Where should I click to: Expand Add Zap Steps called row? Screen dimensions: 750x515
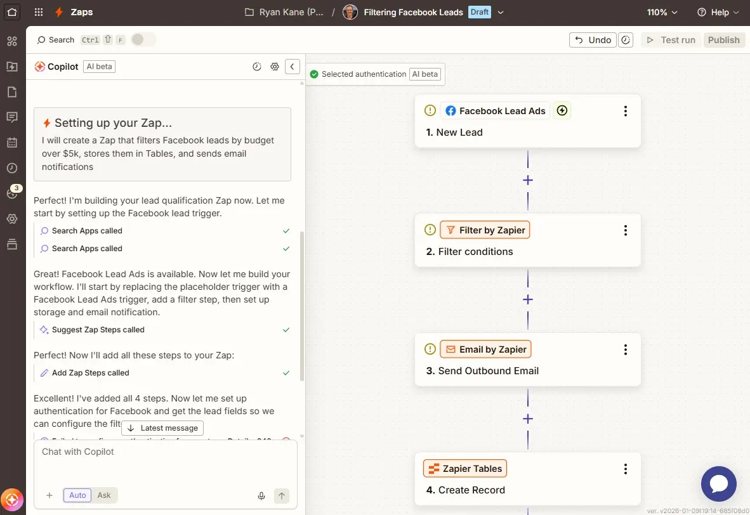click(x=163, y=373)
